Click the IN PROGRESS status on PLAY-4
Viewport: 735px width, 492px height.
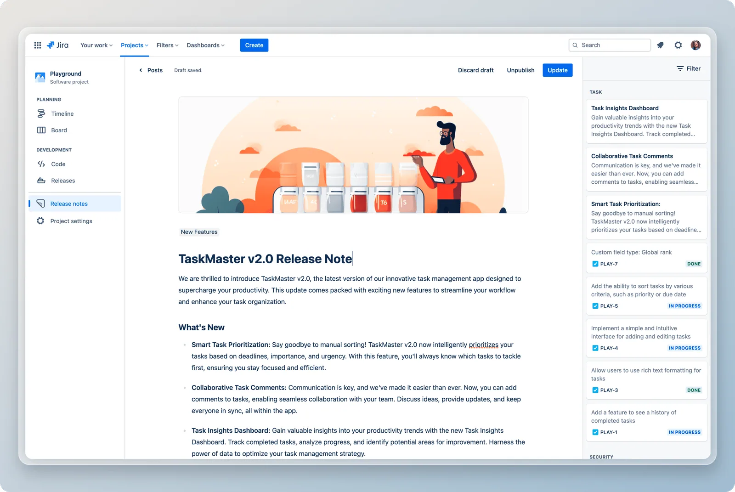pos(684,348)
